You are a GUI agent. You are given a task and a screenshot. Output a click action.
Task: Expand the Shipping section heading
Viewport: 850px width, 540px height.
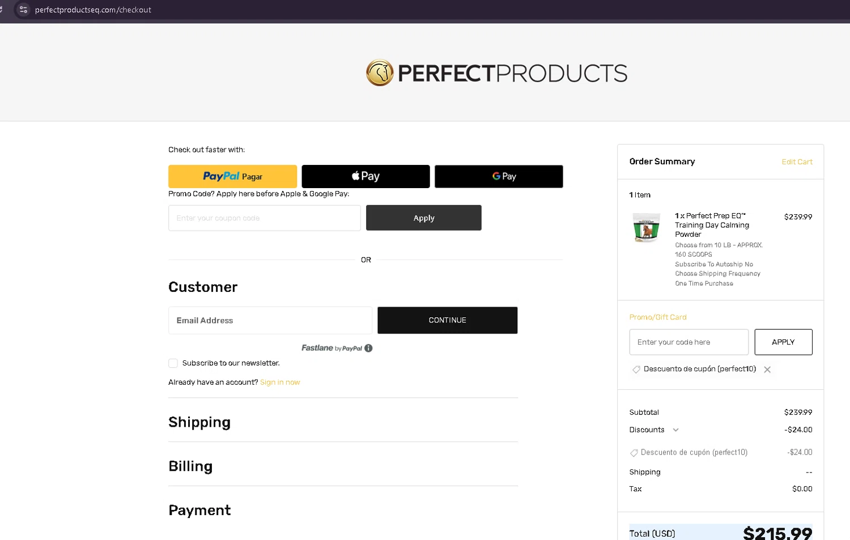tap(199, 422)
